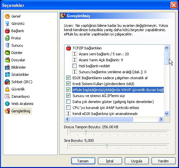The width and height of the screenshot is (179, 168).
Task: Apply changes with Uygula button
Action: click(x=137, y=161)
